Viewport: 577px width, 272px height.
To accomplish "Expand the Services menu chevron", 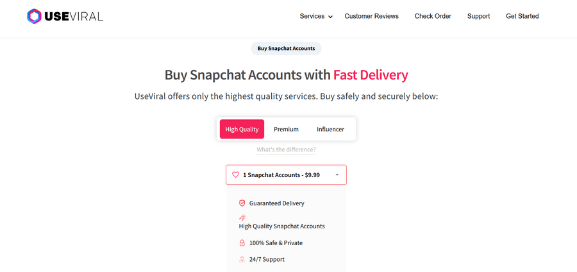I will pos(331,17).
